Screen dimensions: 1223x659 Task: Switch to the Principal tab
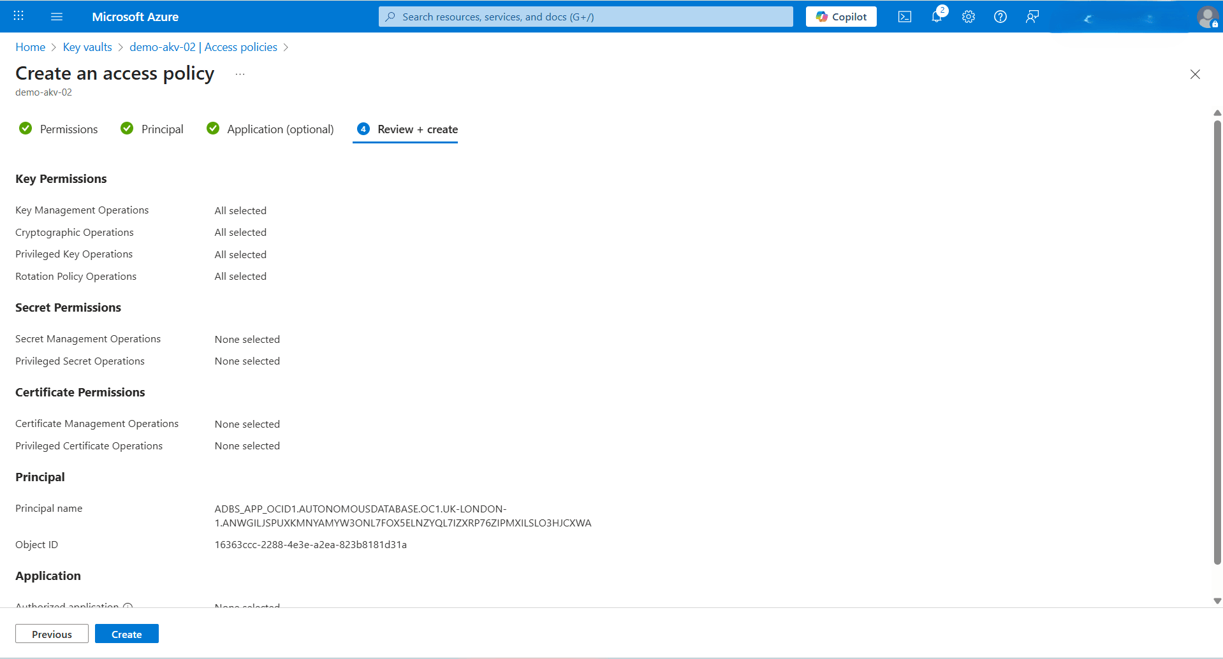tap(162, 129)
